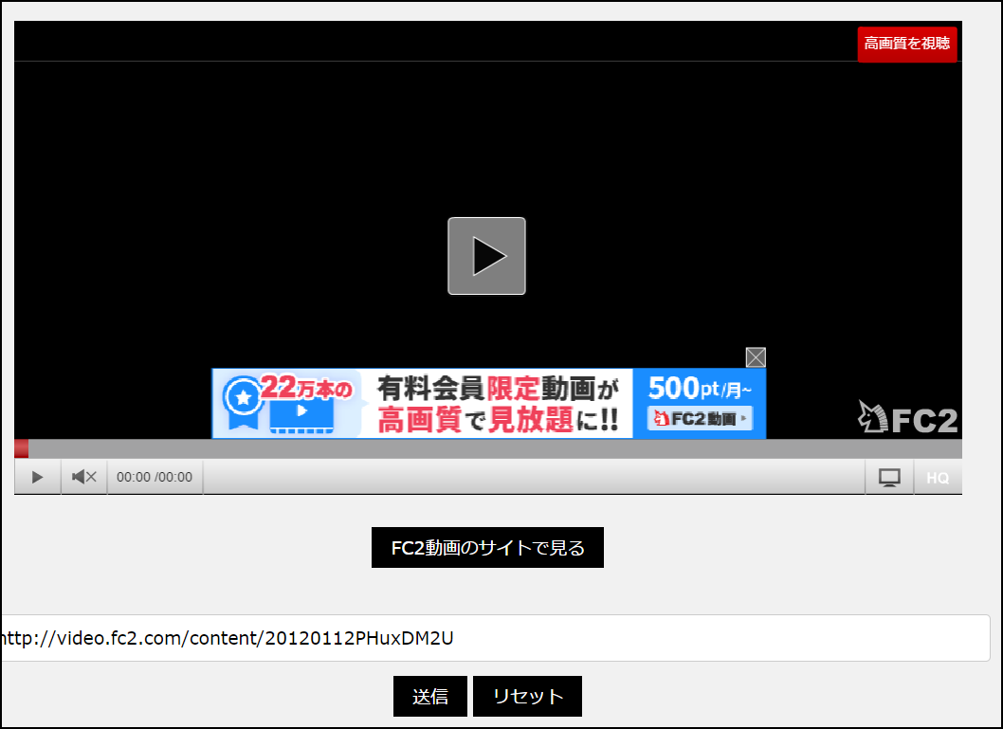
Task: Open fullscreen with the monitor icon
Action: tap(889, 478)
